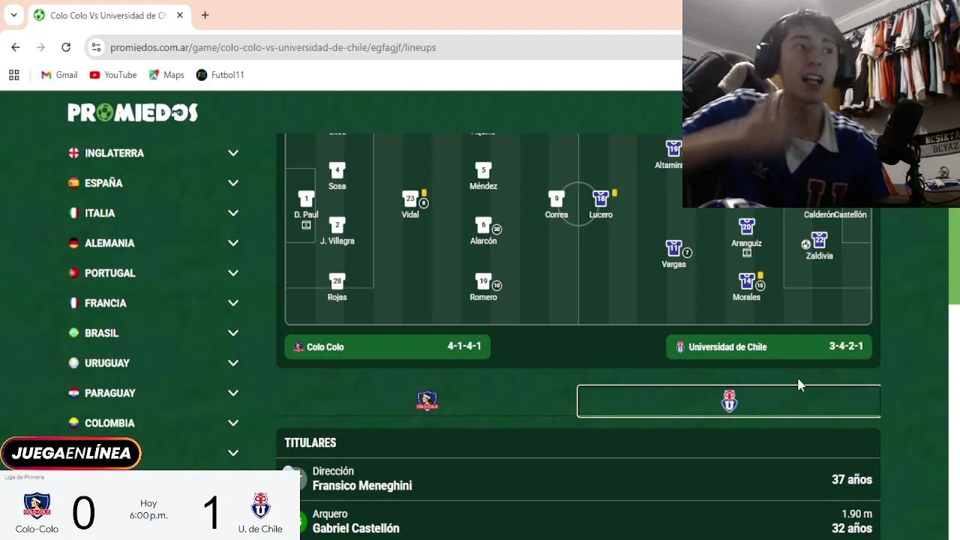Image resolution: width=960 pixels, height=540 pixels.
Task: Click Rojas's number 28 shirt
Action: coord(337,281)
